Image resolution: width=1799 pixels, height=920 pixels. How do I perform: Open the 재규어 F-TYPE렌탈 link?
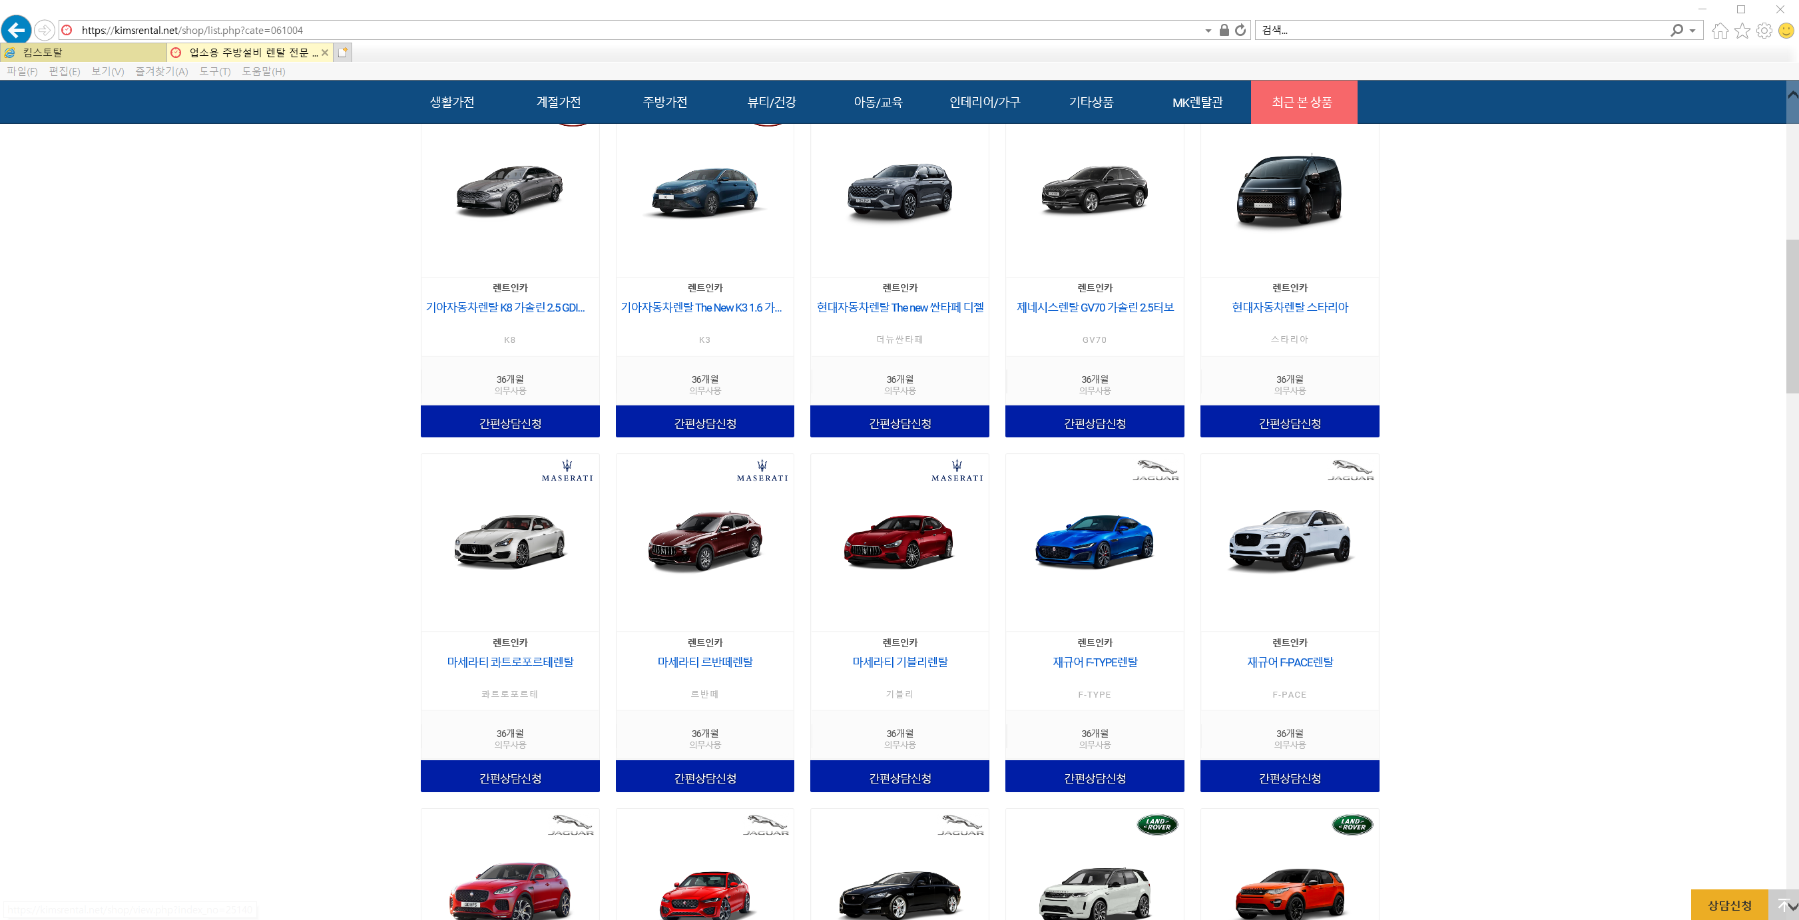tap(1095, 662)
